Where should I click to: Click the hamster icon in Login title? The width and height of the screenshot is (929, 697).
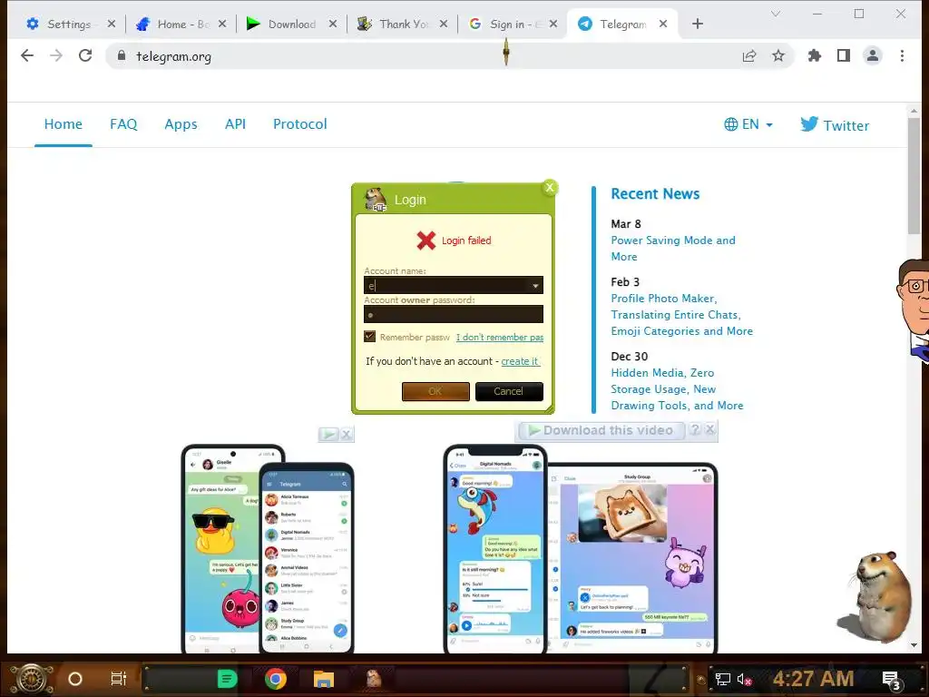(375, 199)
